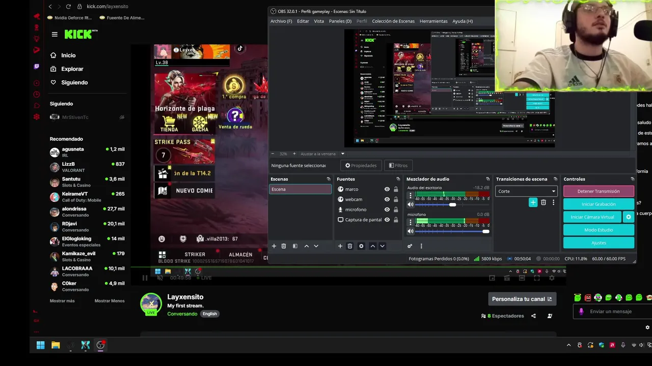The width and height of the screenshot is (652, 366).
Task: Open Herramientas menu in OBS
Action: (433, 21)
